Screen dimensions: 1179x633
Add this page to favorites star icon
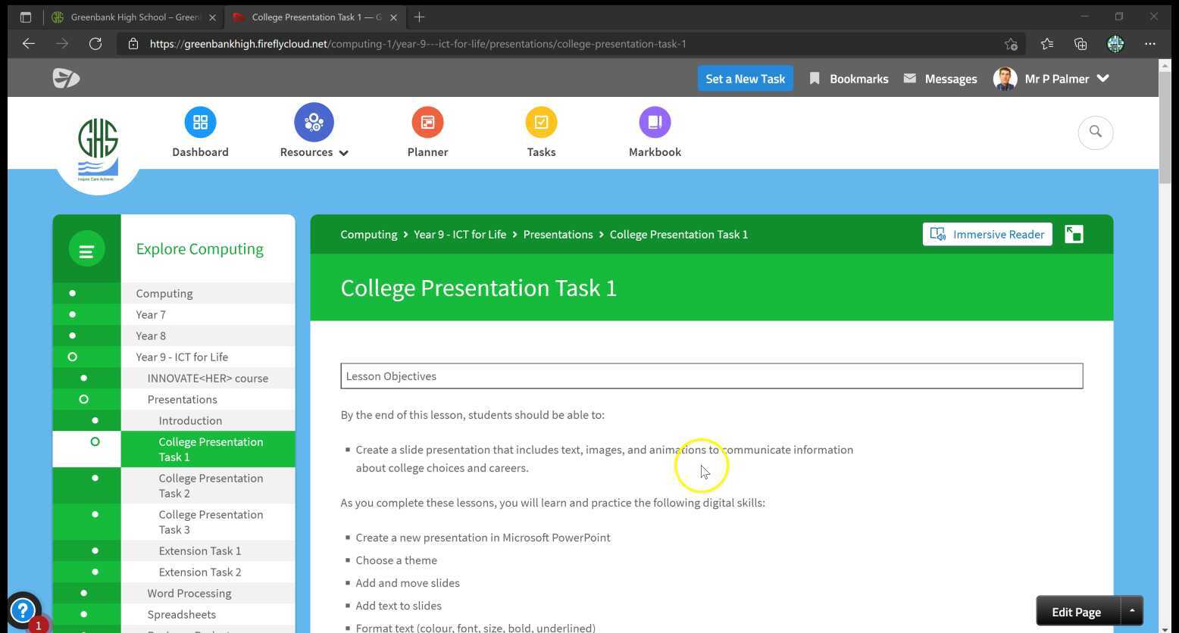pyautogui.click(x=1010, y=44)
